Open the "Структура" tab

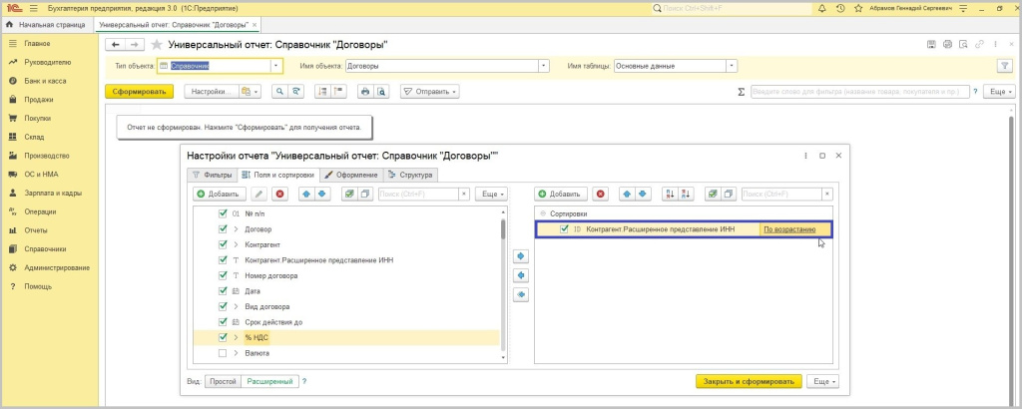coord(411,174)
